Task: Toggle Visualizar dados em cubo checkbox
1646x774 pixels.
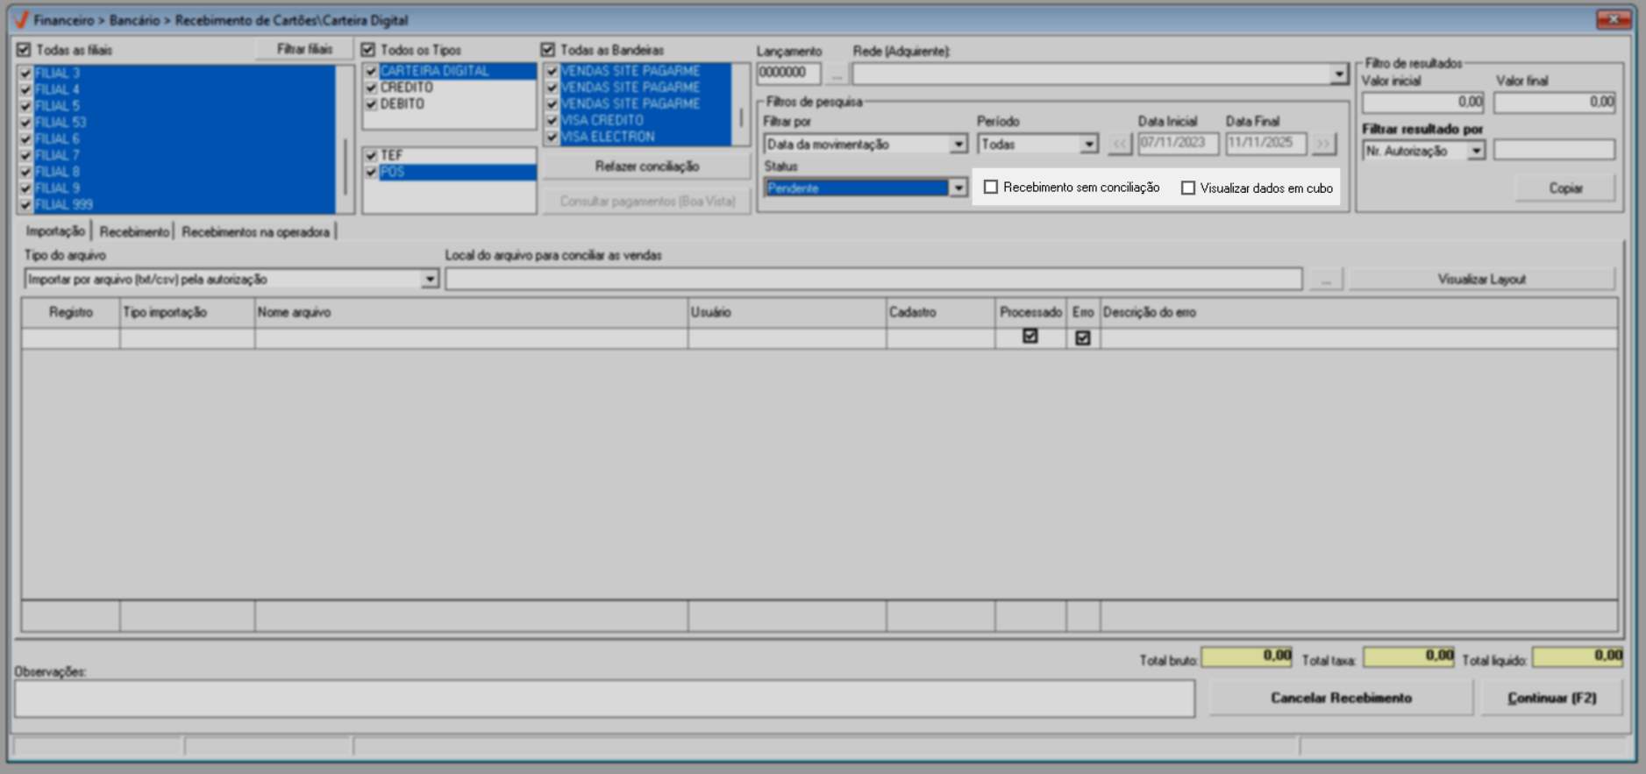Action: (x=1188, y=188)
